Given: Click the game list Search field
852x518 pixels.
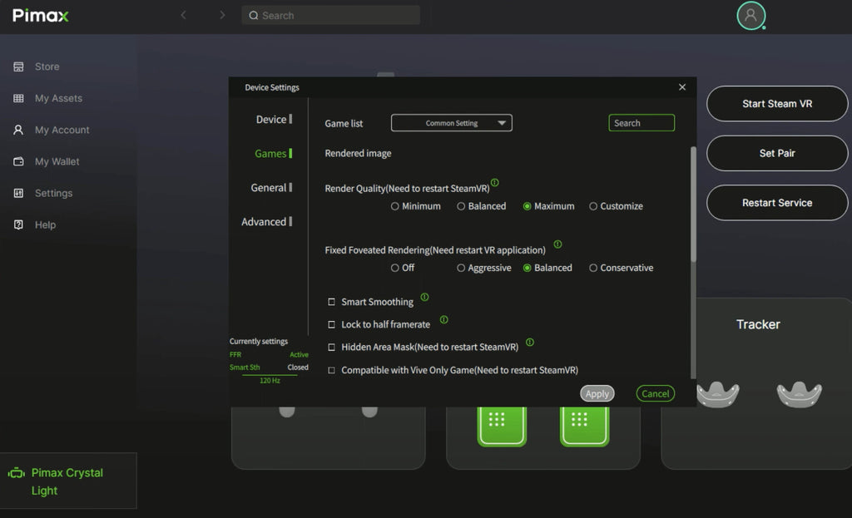Looking at the screenshot, I should click(641, 123).
